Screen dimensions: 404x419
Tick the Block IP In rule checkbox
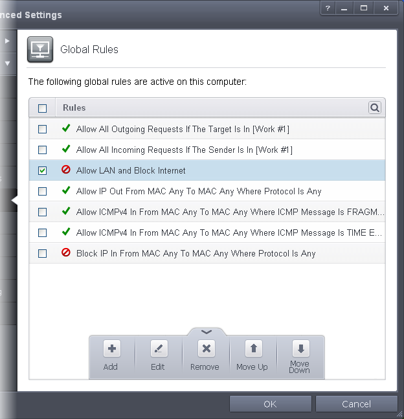pos(43,254)
